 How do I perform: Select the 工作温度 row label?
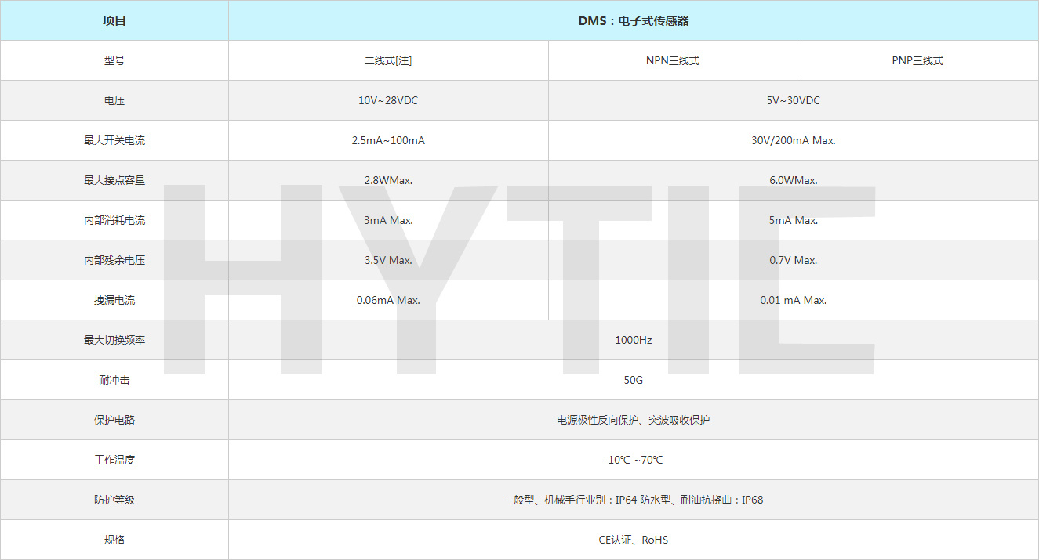pos(114,460)
